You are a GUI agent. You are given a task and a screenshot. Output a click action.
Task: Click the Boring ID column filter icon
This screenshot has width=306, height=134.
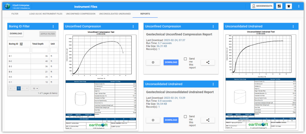(21, 44)
